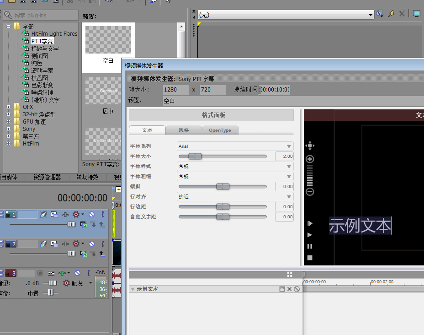Screen dimensions: 424x335
Task: Mute video track 1
Action: tap(92, 215)
